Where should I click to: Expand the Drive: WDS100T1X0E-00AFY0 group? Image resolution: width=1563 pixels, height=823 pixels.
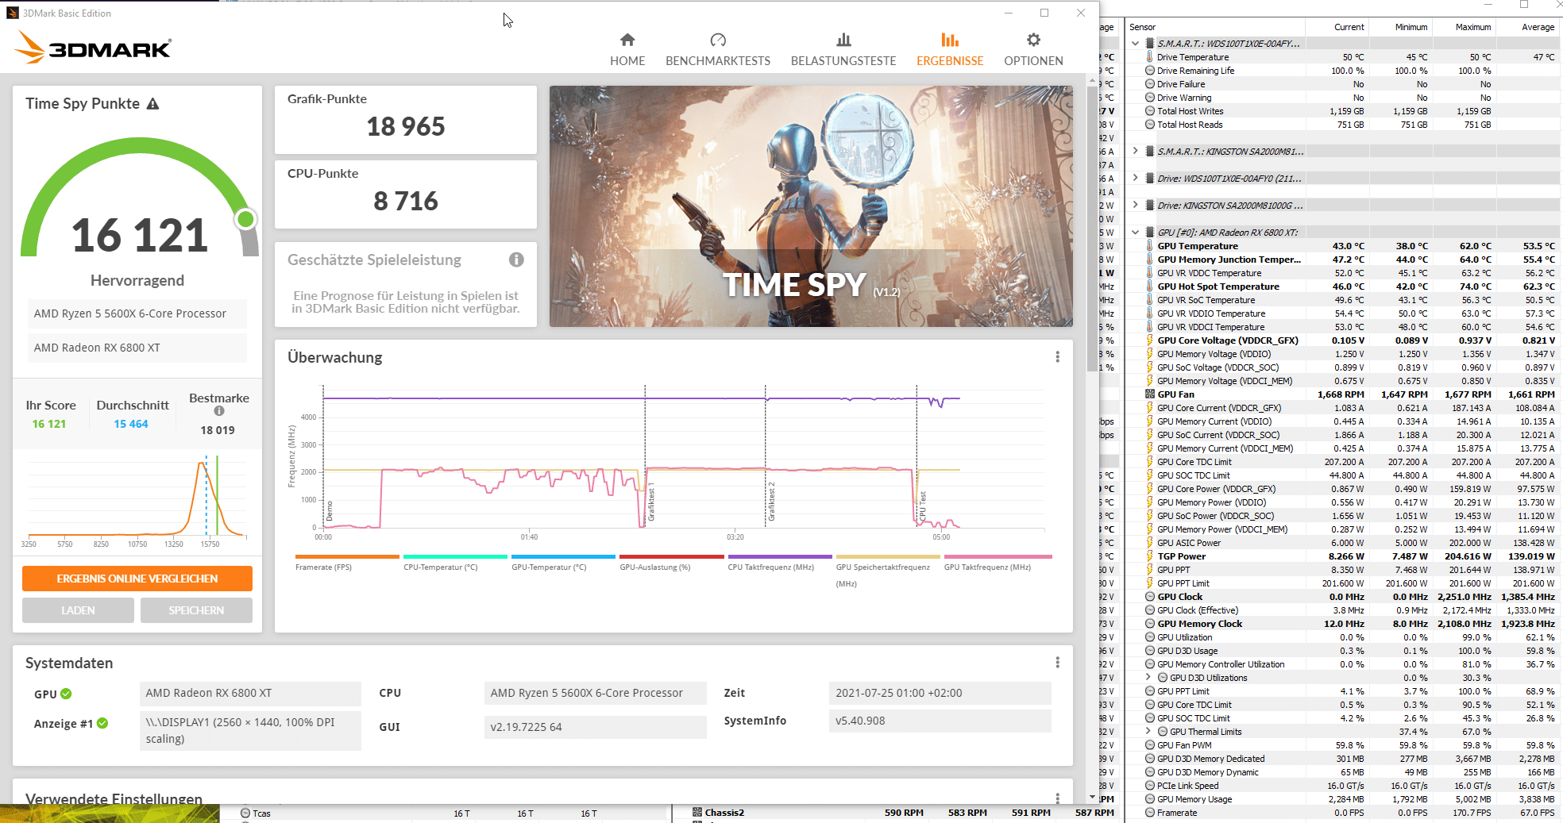pyautogui.click(x=1135, y=178)
